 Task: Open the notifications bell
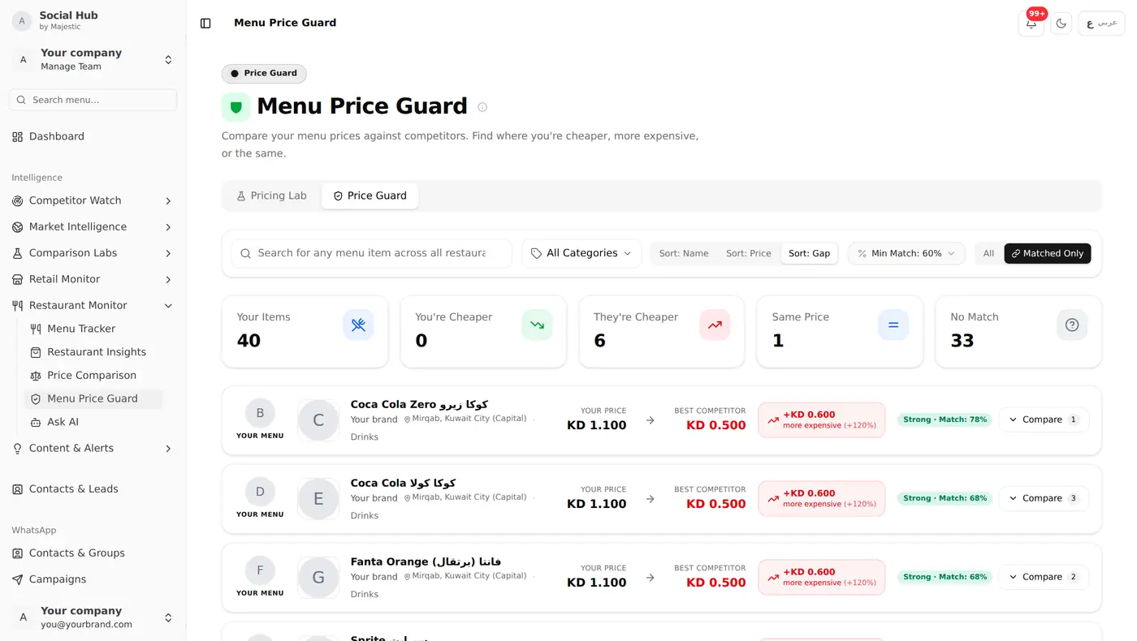coord(1031,24)
